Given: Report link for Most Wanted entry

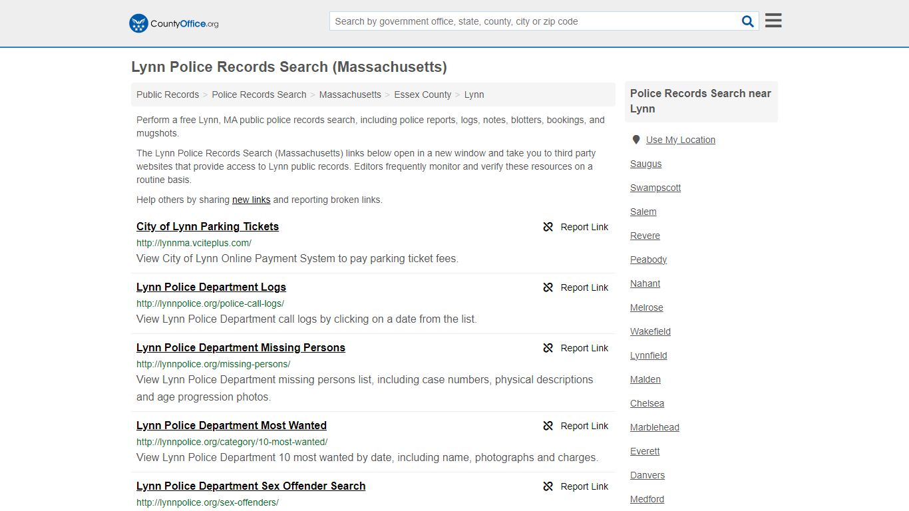Looking at the screenshot, I should pyautogui.click(x=576, y=426).
